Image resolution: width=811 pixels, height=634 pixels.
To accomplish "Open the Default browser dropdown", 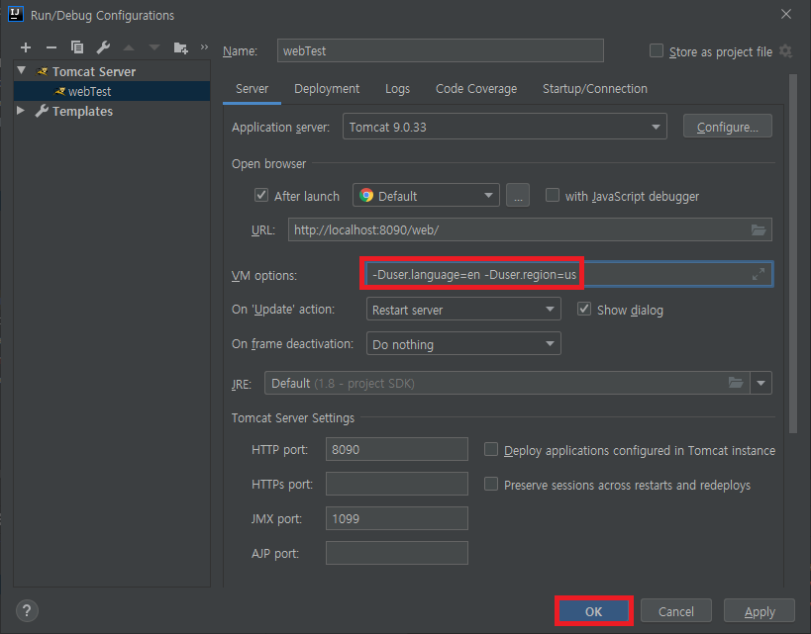I will [426, 195].
